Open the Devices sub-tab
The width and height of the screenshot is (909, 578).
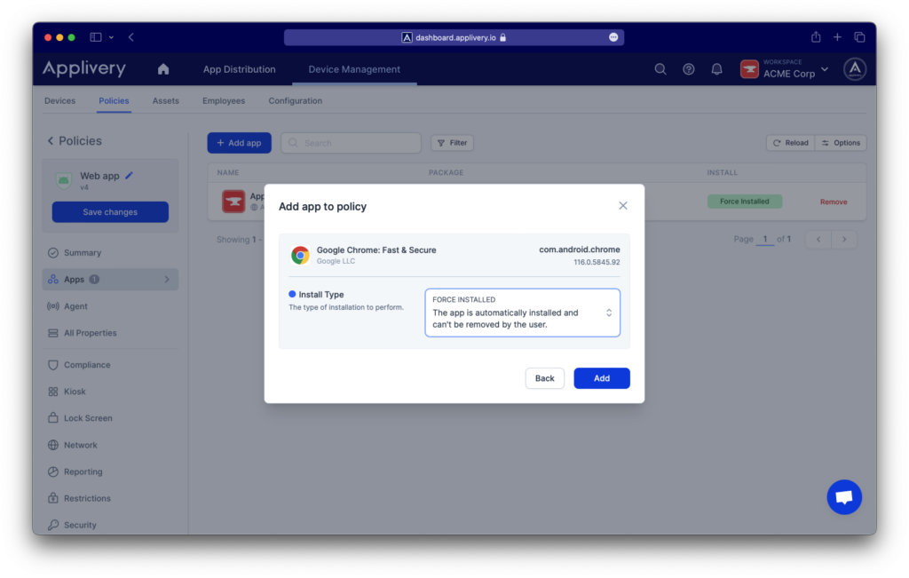point(59,100)
